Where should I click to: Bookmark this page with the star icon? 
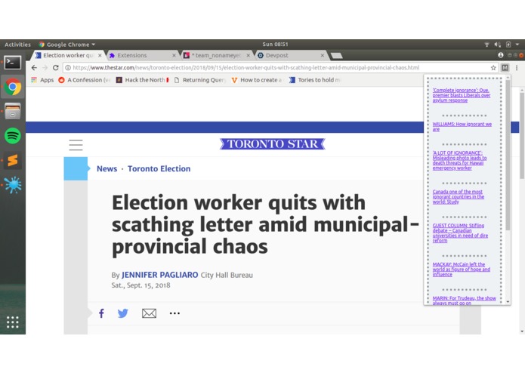[493, 67]
